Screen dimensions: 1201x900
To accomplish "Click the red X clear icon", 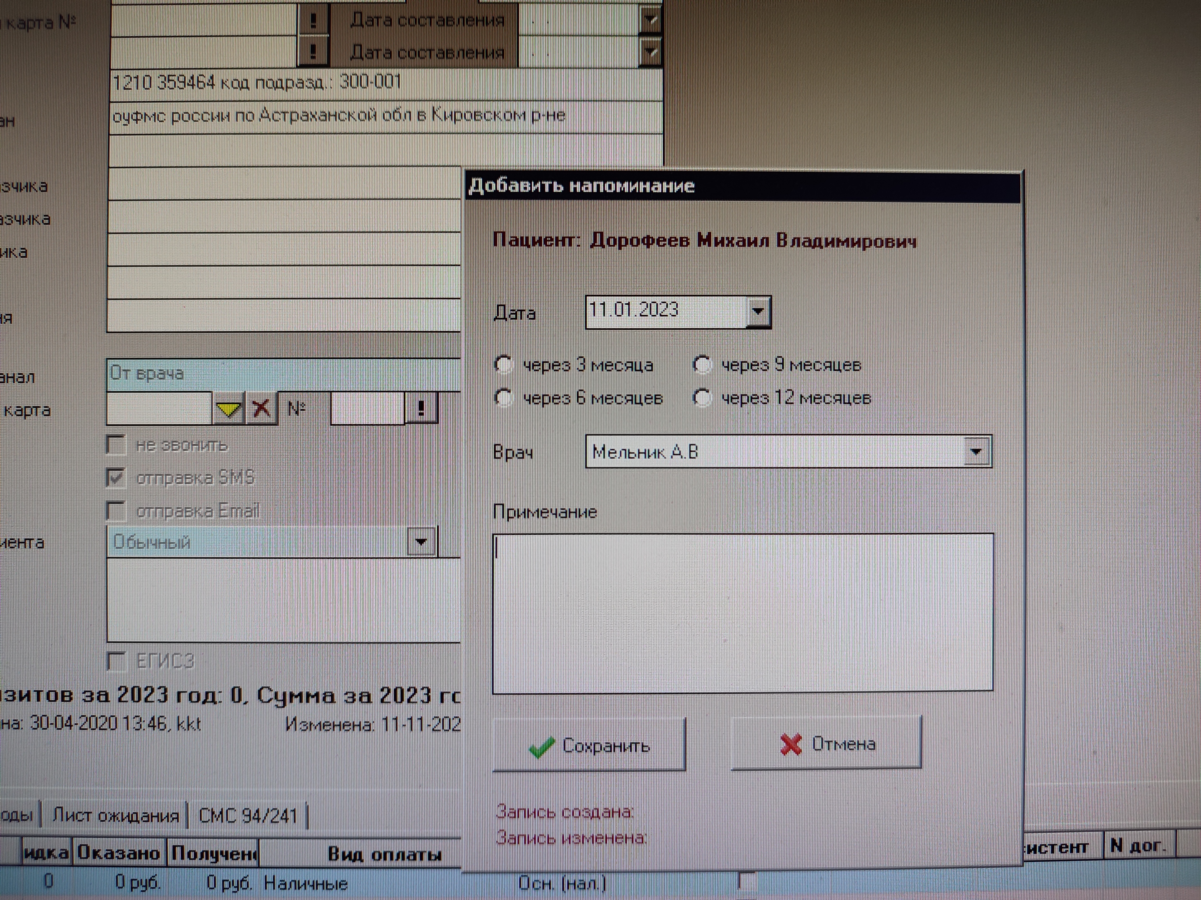I will pos(262,408).
